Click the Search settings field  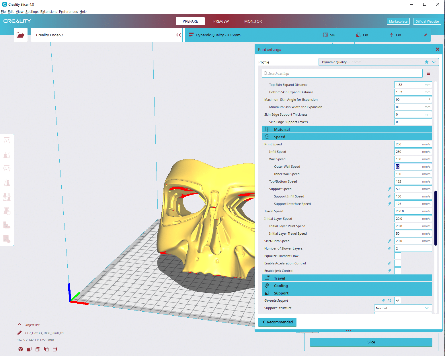point(342,73)
